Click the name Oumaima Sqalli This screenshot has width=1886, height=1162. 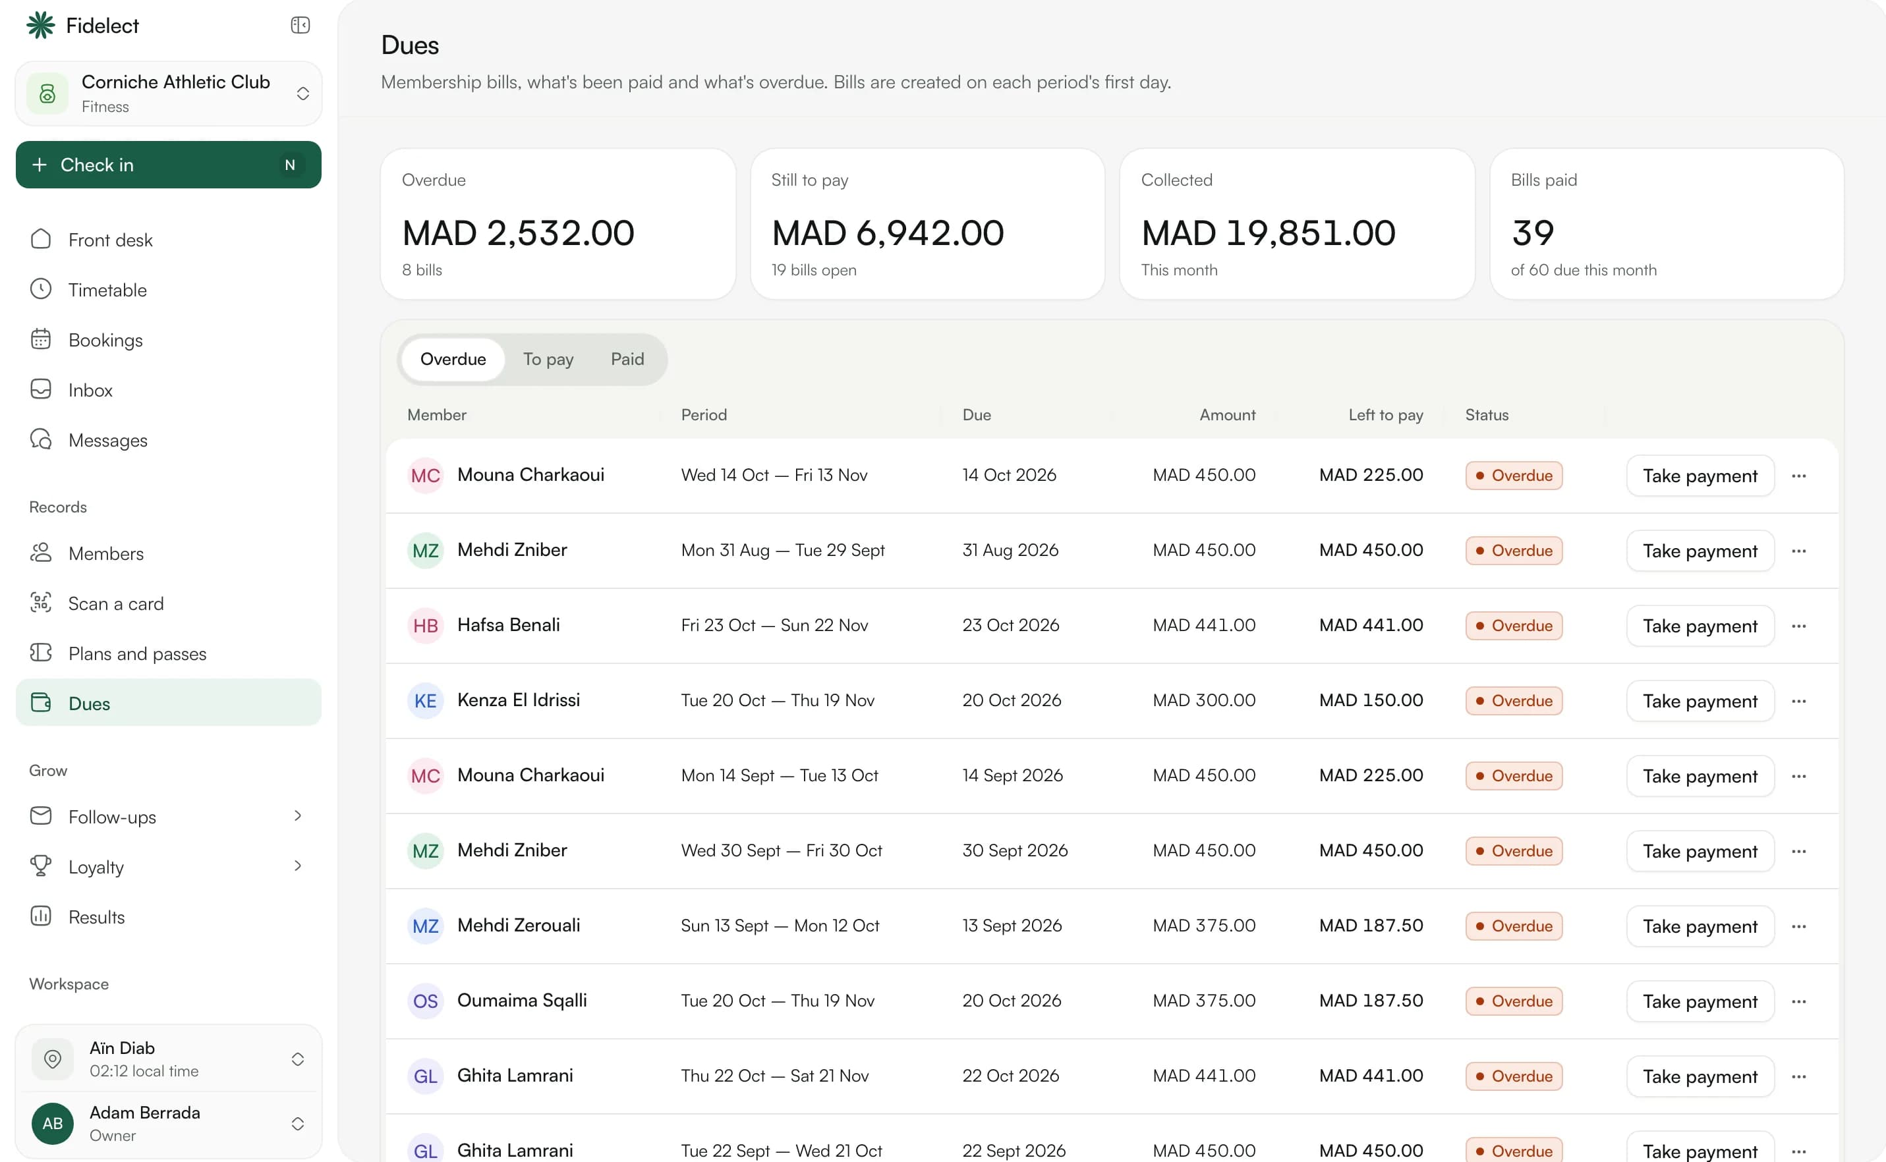pos(522,1000)
